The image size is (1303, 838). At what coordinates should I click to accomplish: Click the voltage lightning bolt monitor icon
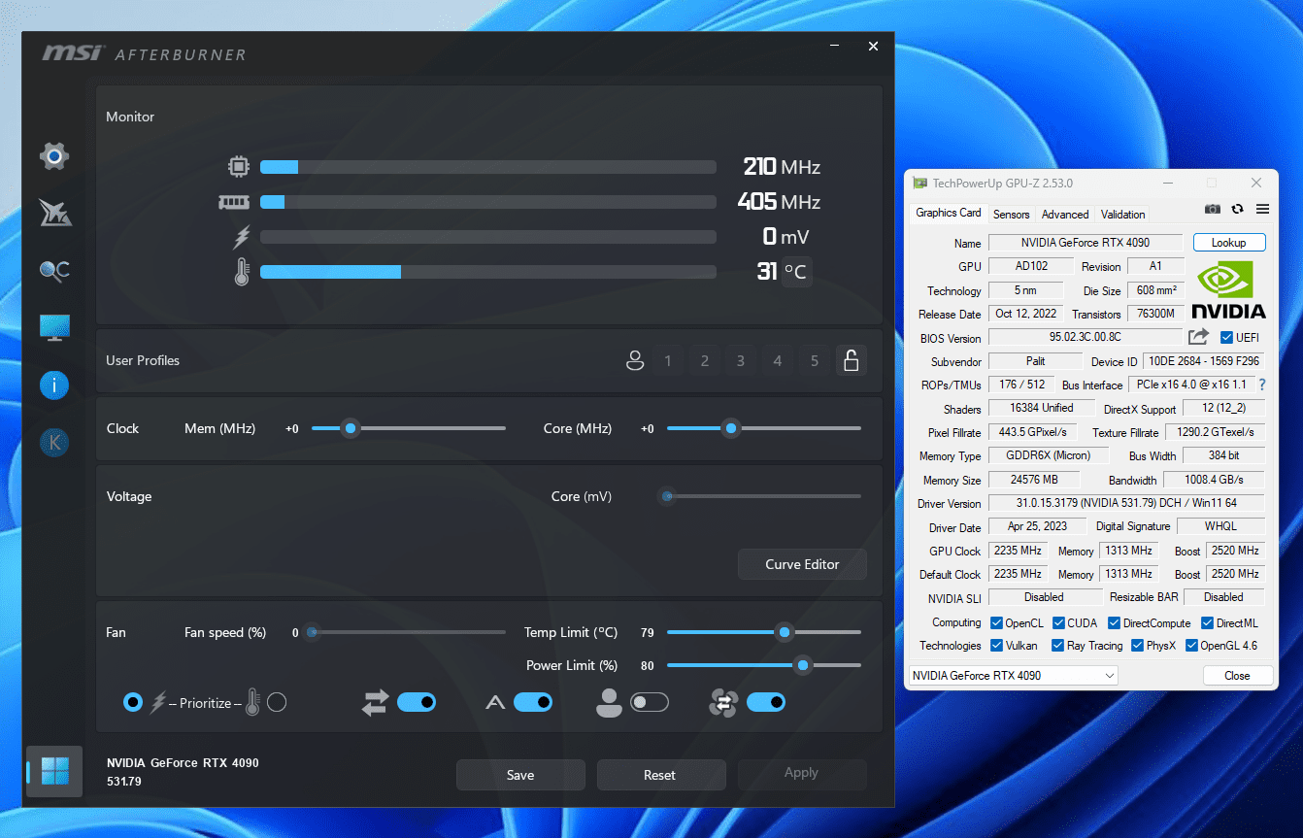[242, 237]
